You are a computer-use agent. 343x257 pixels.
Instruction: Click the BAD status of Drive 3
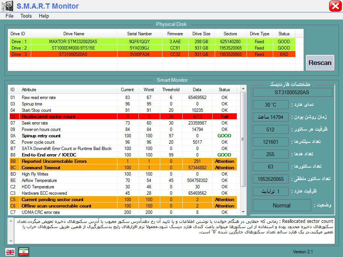tap(284, 54)
